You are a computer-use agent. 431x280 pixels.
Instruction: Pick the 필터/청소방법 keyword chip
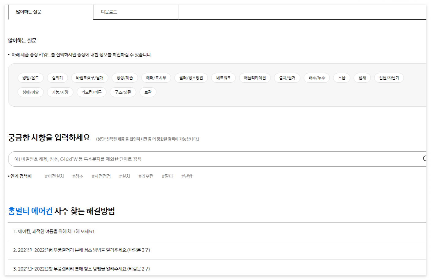[x=191, y=78]
